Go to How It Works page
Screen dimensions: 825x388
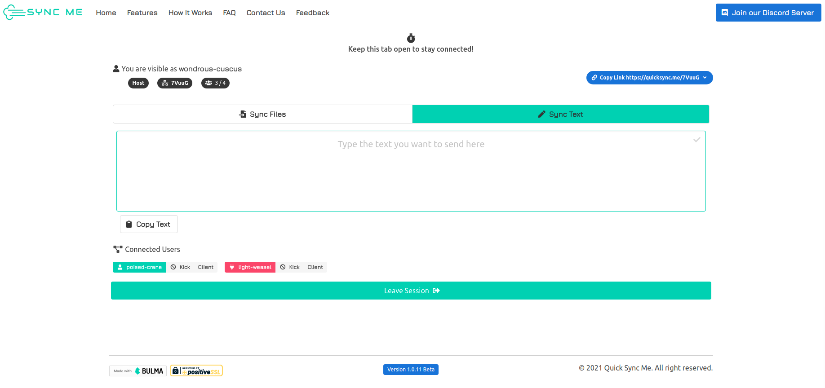[190, 13]
